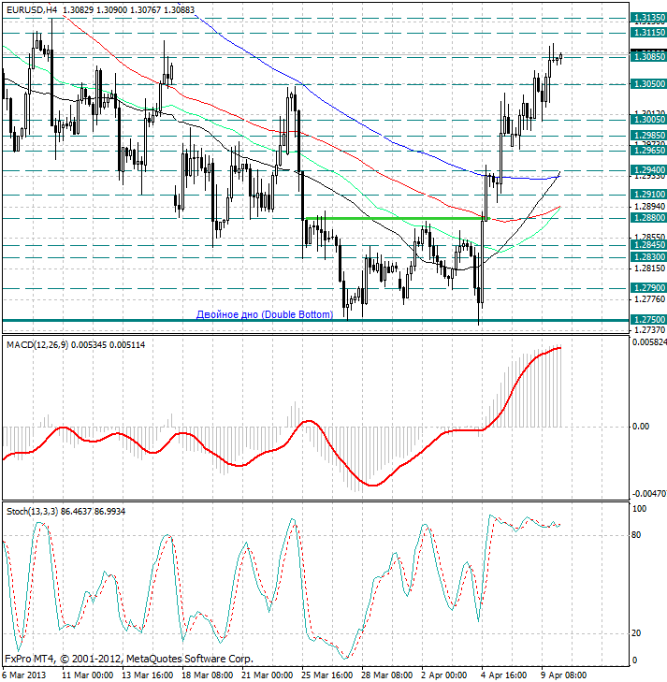The image size is (667, 682).
Task: Click the 1.27370 price scale value
Action: tap(649, 330)
